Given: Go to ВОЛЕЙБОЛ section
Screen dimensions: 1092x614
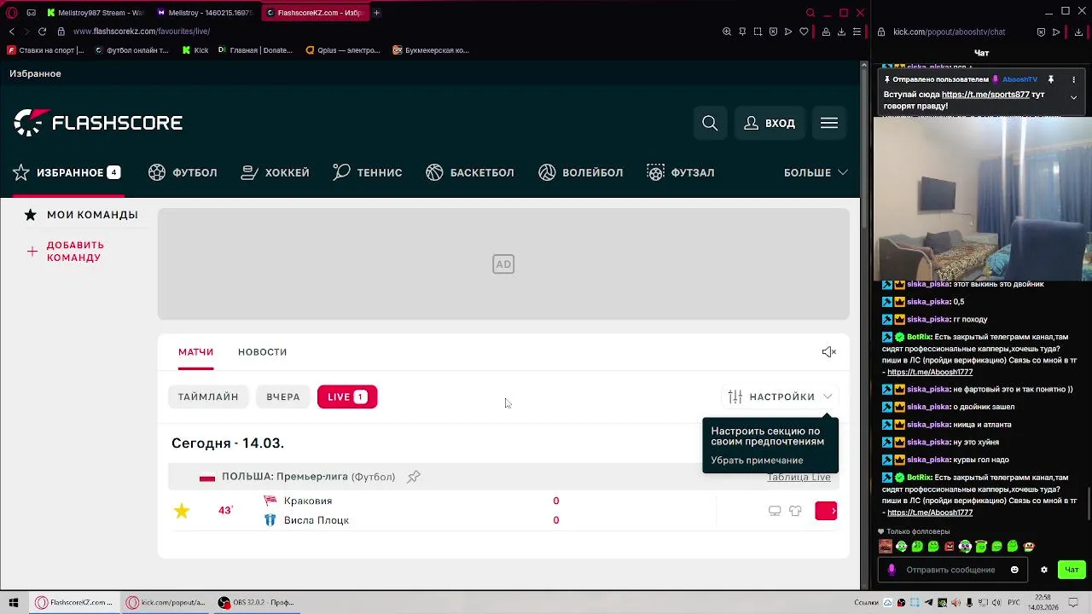Looking at the screenshot, I should tap(581, 172).
